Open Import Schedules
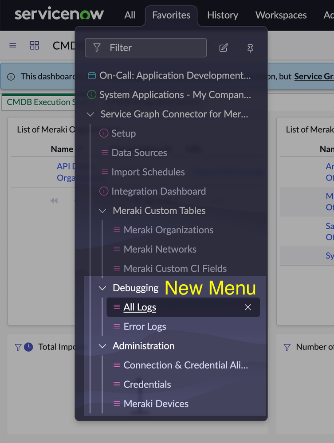 coord(148,172)
